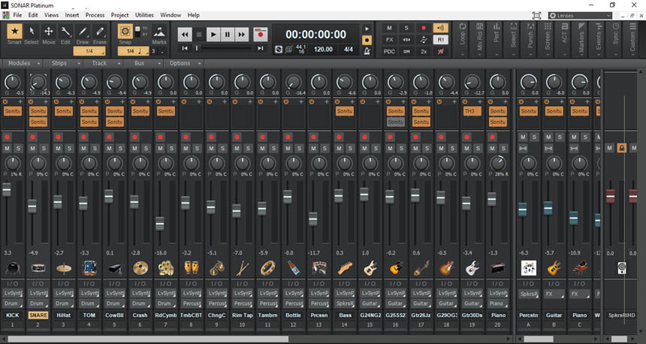Solo the HiHat track

tap(69, 148)
